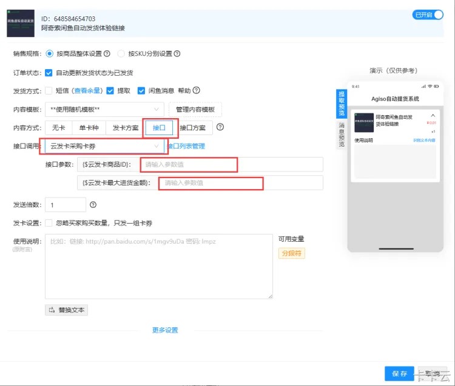Focus the 云发卡最大进货金额 parameter field
The image size is (455, 386).
pos(241,183)
